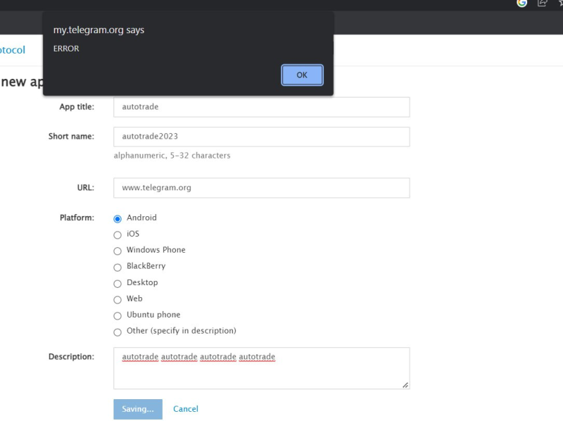Choose Windows Phone as platform
Image resolution: width=563 pixels, height=421 pixels.
coord(118,251)
